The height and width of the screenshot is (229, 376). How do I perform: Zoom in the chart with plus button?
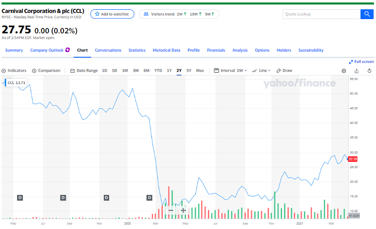183,210
